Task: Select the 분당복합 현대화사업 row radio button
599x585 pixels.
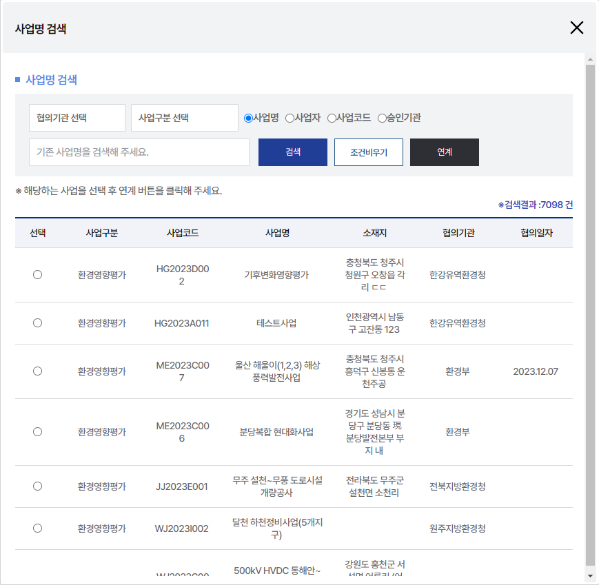Action: point(38,432)
